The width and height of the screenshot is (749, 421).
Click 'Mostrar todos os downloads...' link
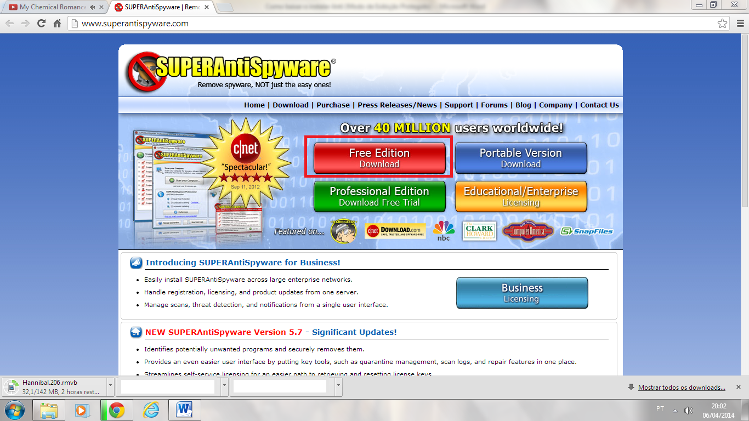coord(682,388)
